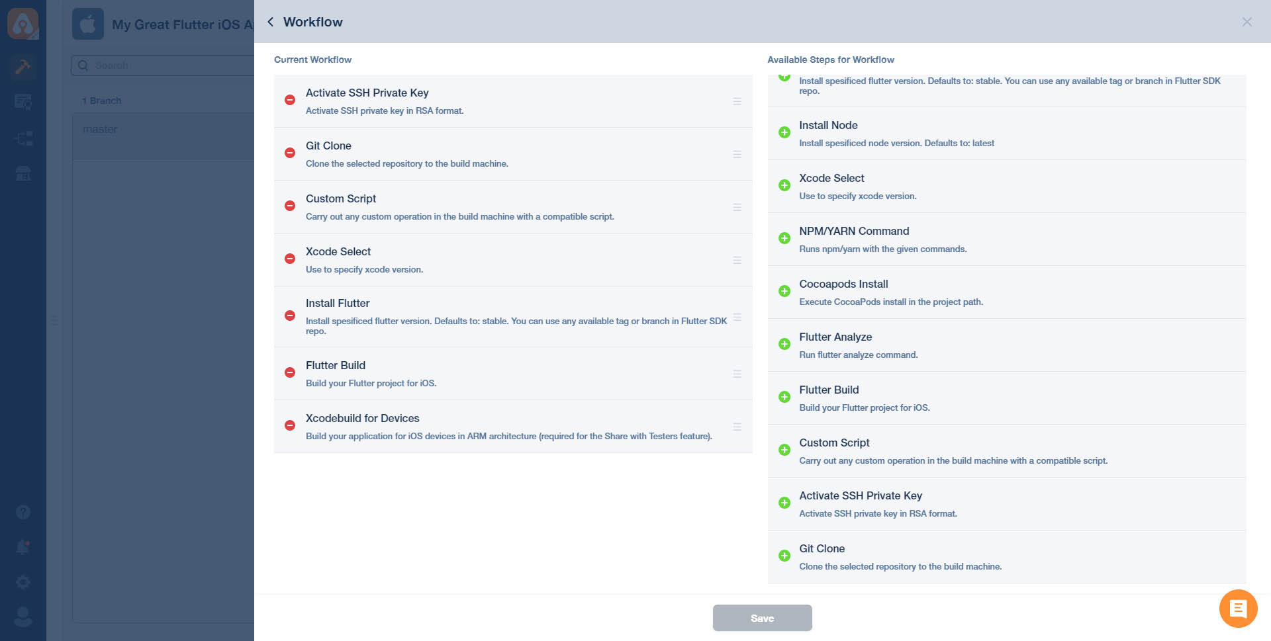This screenshot has height=641, width=1271.
Task: Click 'Run flutter analyze command.' description
Action: (859, 355)
